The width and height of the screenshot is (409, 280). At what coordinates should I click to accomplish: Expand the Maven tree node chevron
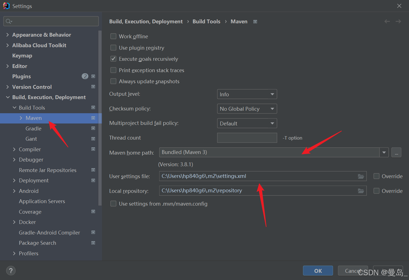[x=21, y=118]
